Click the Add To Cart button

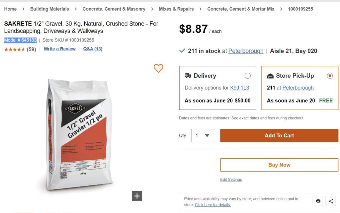(x=279, y=135)
